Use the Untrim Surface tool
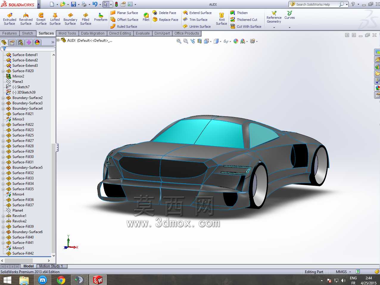 [x=197, y=27]
